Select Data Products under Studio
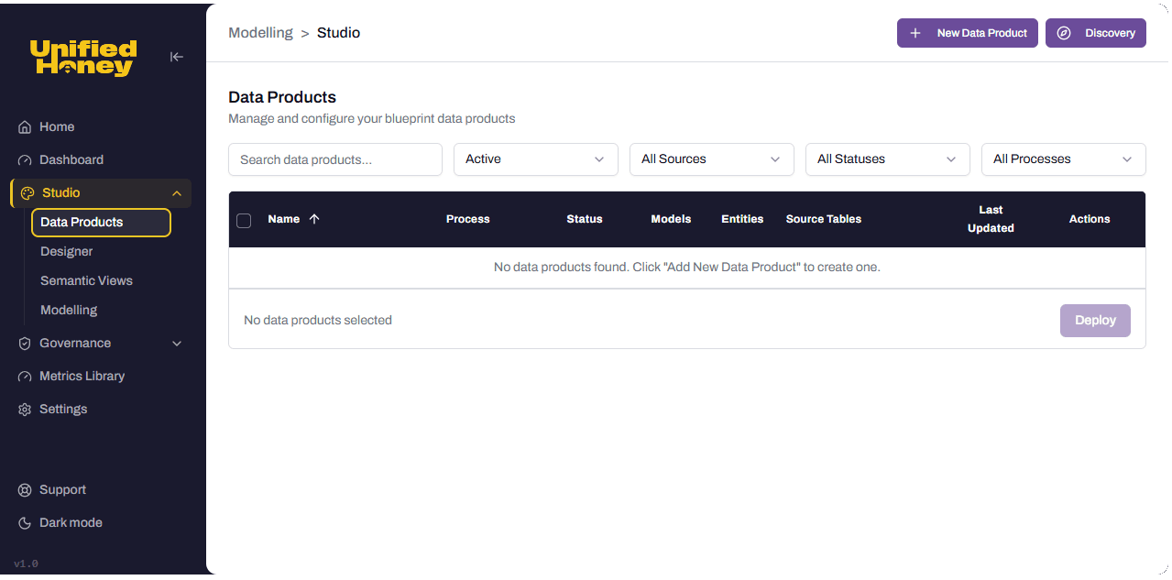 tap(101, 223)
